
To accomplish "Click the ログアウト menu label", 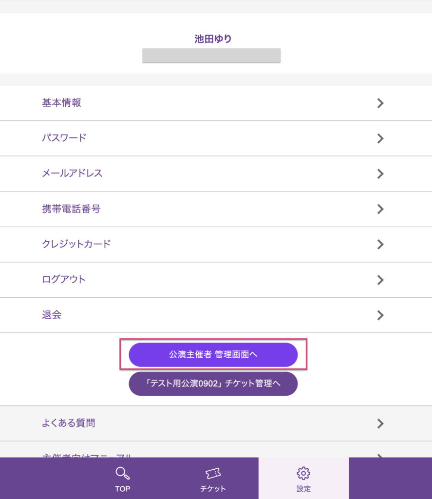I will 64,279.
